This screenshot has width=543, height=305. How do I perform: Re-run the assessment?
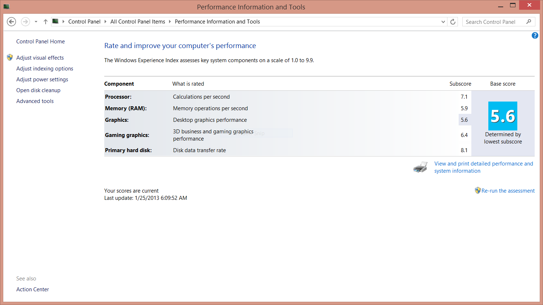pos(508,191)
